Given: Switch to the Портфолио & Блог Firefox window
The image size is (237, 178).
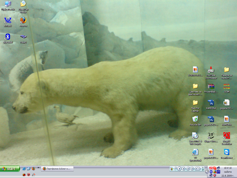Looking at the screenshot, I should click(57, 169).
